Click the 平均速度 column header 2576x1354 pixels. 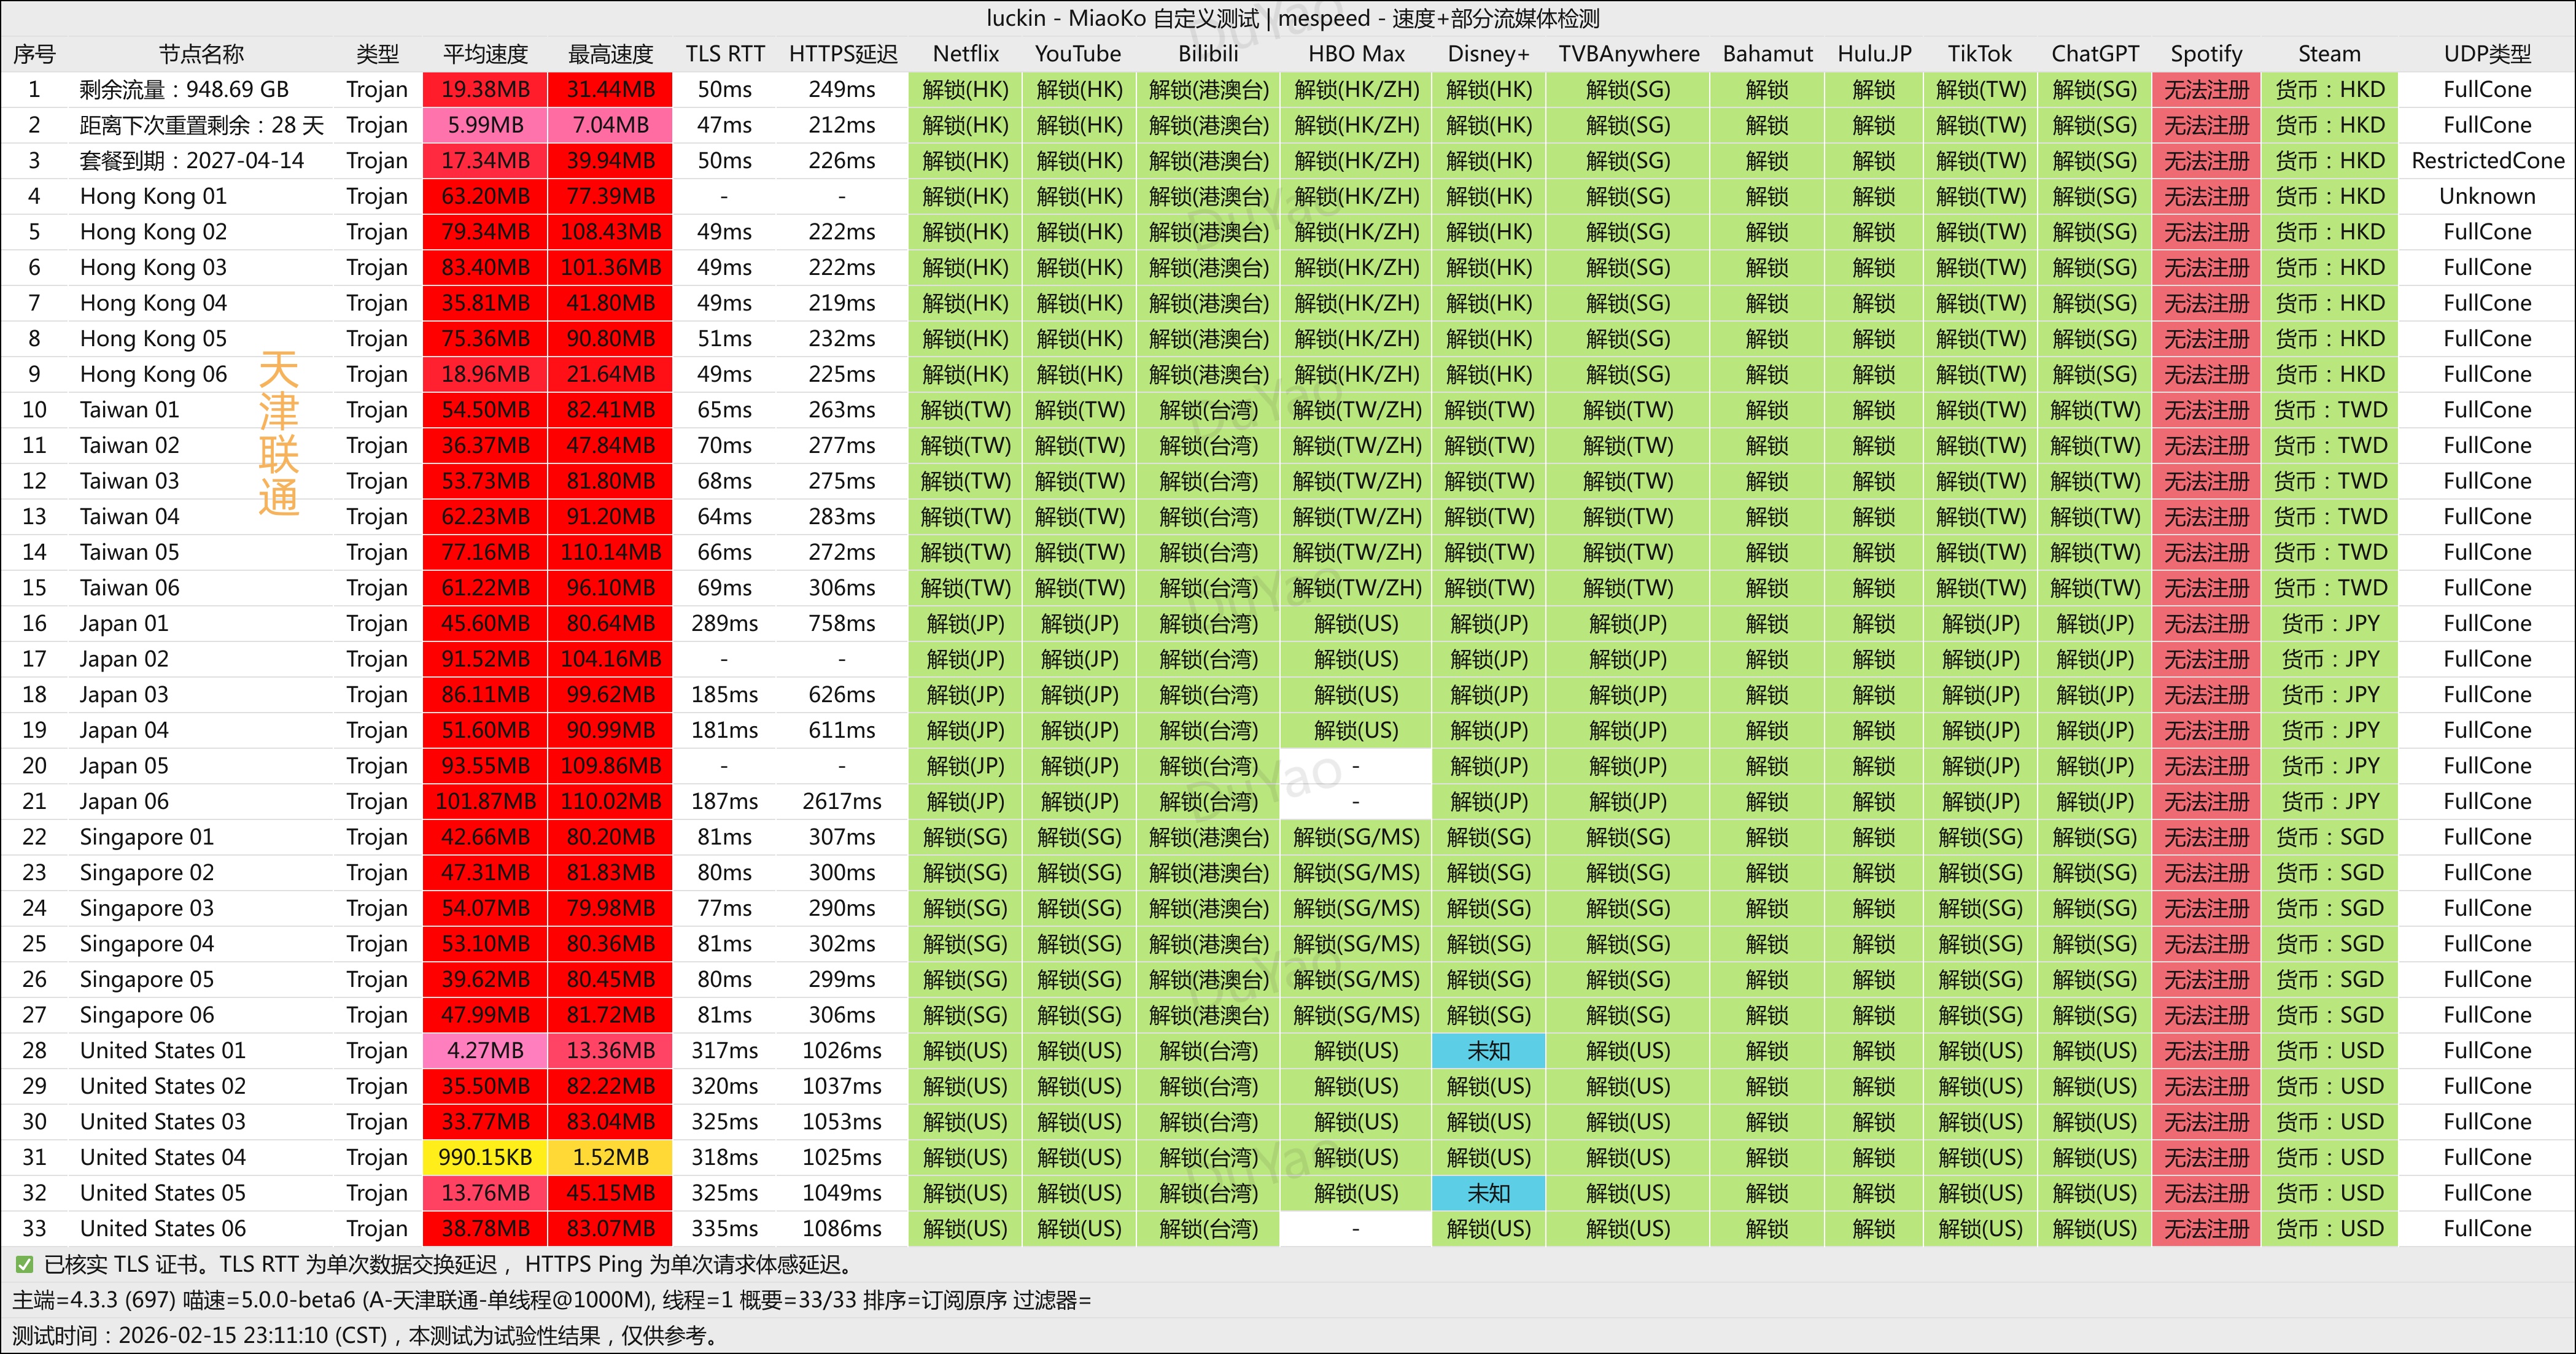[x=485, y=54]
